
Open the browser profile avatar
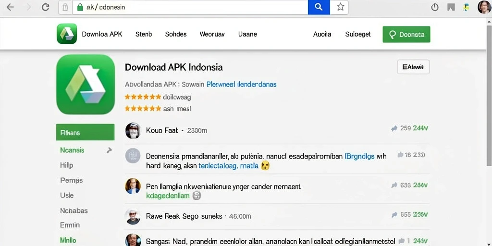pyautogui.click(x=484, y=7)
